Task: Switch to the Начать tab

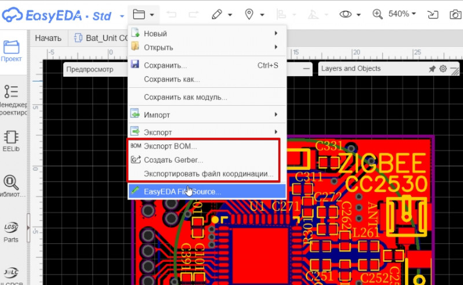Action: 48,39
